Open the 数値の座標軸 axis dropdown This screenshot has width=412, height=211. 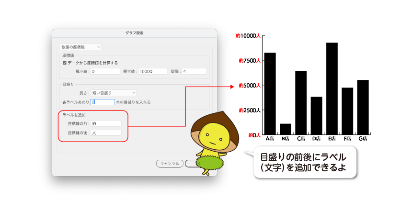pos(80,47)
